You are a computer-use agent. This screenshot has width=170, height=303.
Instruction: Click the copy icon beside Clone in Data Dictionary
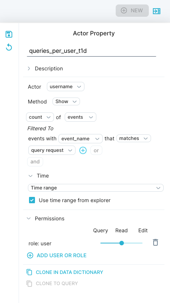point(29,272)
